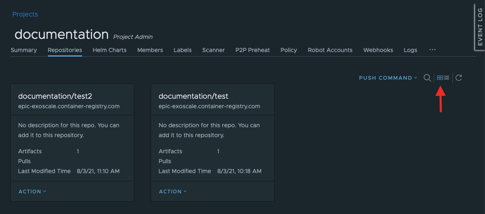Switch to list view icon

(447, 78)
